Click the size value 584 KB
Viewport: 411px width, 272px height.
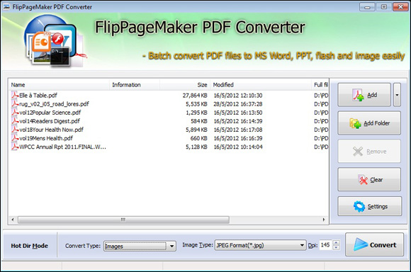(x=199, y=121)
